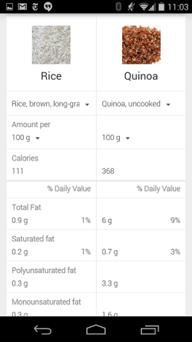Image resolution: width=192 pixels, height=342 pixels.
Task: Tap the Android back navigation icon
Action: (x=43, y=330)
